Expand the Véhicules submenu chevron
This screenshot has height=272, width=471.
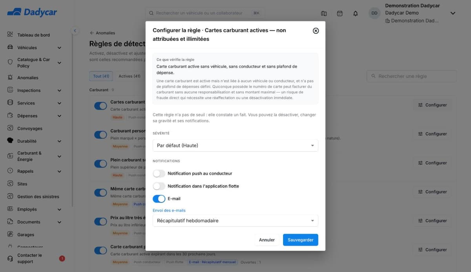coord(59,48)
